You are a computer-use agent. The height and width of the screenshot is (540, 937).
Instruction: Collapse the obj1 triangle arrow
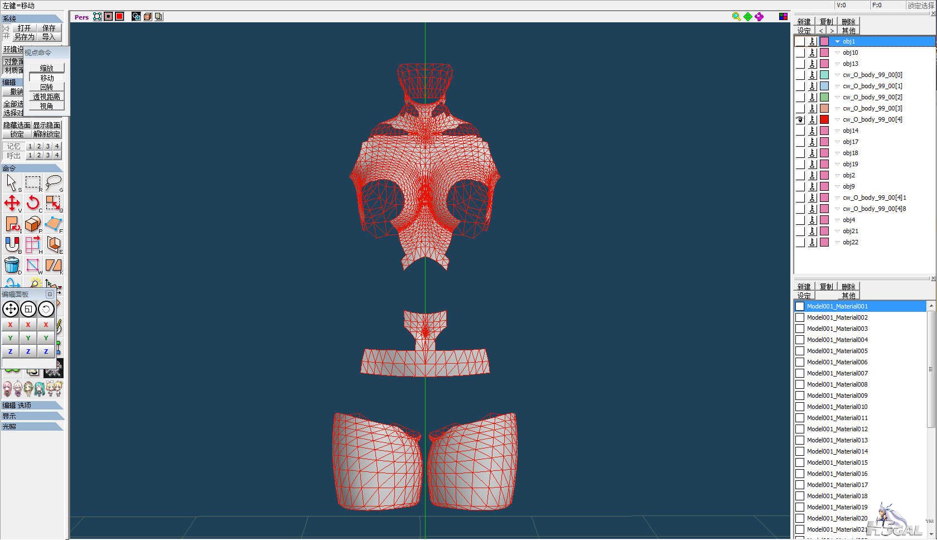click(837, 41)
